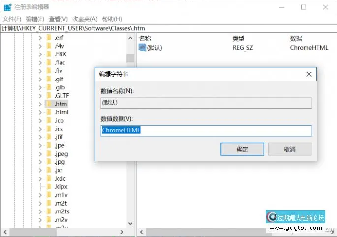Click the .html folder icon
337x237 pixels.
point(49,112)
